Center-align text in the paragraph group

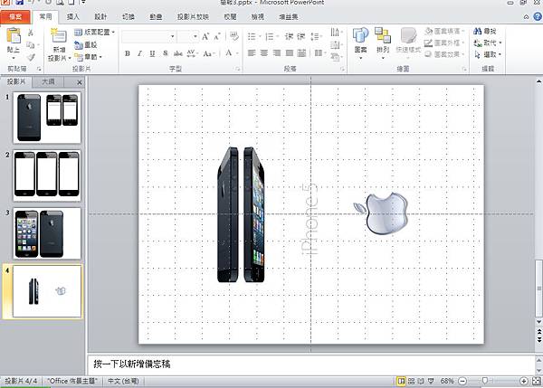[x=264, y=53]
